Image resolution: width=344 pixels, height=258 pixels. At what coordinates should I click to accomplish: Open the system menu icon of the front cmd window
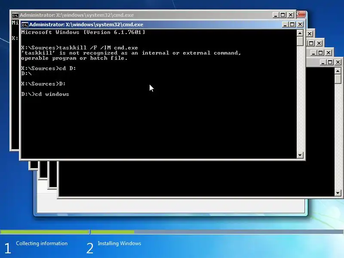click(25, 25)
